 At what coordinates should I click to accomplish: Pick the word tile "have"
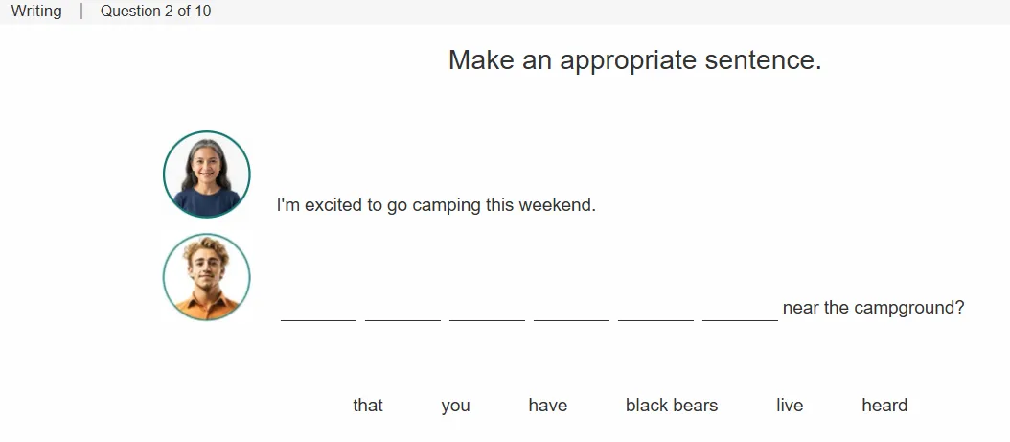pyautogui.click(x=547, y=406)
